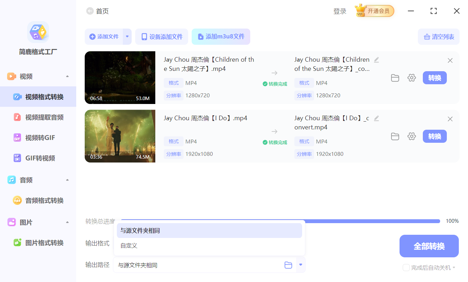Expand the 添加文件 dropdown arrow
The image size is (468, 282).
click(127, 37)
